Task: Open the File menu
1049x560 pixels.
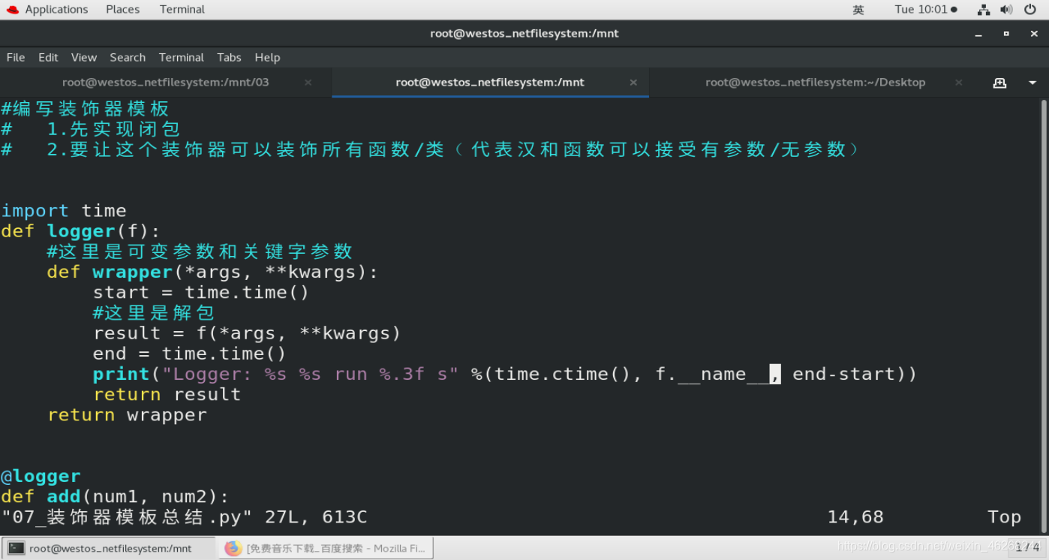Action: 16,57
